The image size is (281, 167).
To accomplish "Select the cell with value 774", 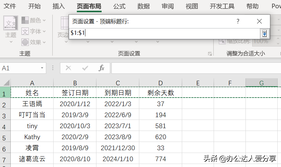I will [x=161, y=159].
